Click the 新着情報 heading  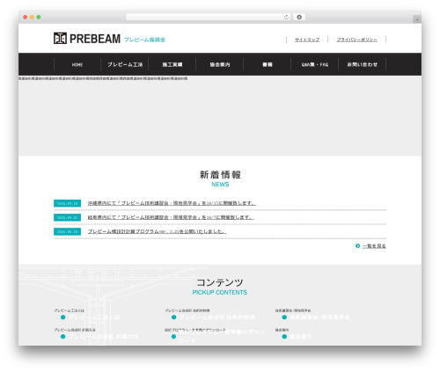tap(220, 175)
